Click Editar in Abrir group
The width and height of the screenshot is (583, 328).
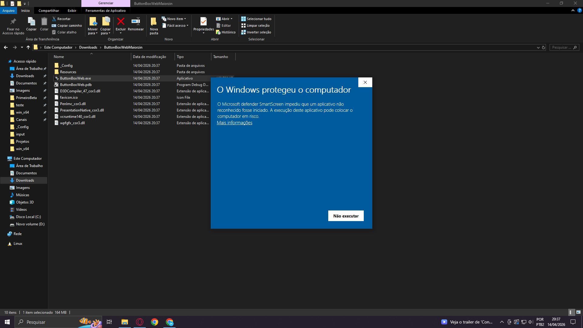pyautogui.click(x=223, y=26)
